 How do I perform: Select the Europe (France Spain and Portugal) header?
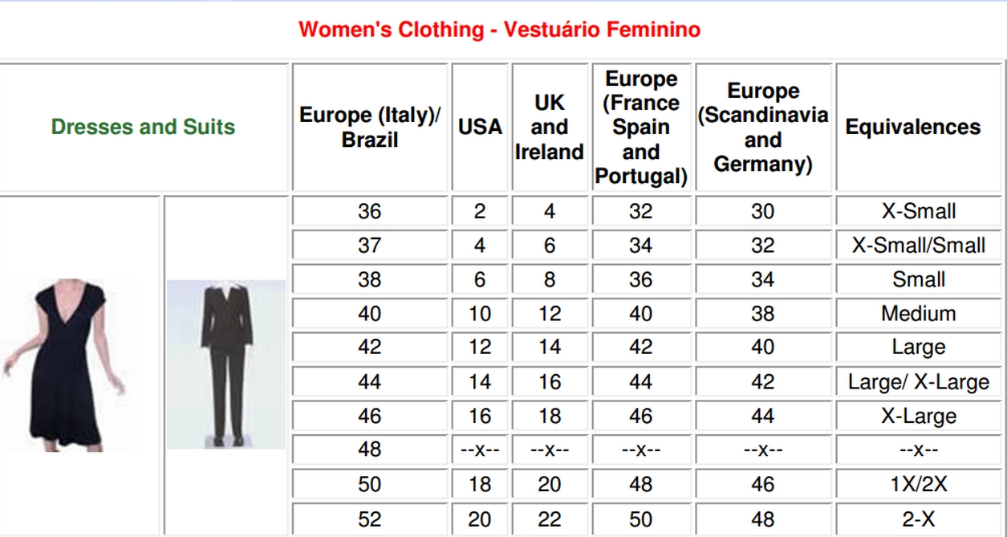tap(641, 127)
